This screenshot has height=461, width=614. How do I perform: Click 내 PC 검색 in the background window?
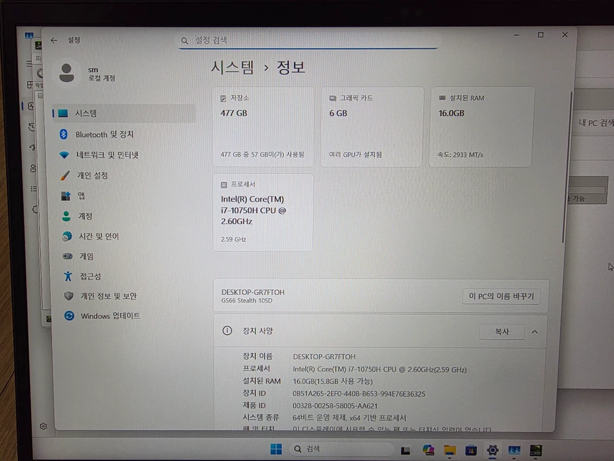(596, 123)
